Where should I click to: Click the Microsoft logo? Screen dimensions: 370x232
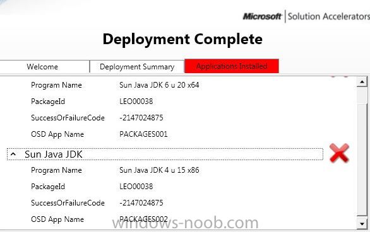click(x=262, y=16)
